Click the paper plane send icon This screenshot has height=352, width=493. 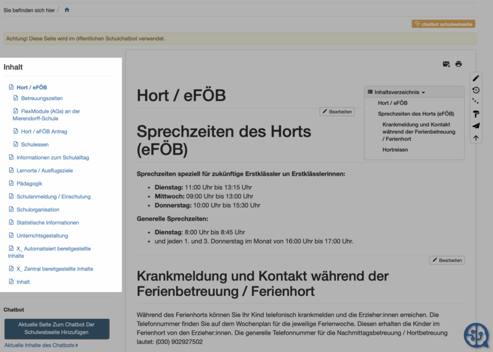tap(476, 126)
